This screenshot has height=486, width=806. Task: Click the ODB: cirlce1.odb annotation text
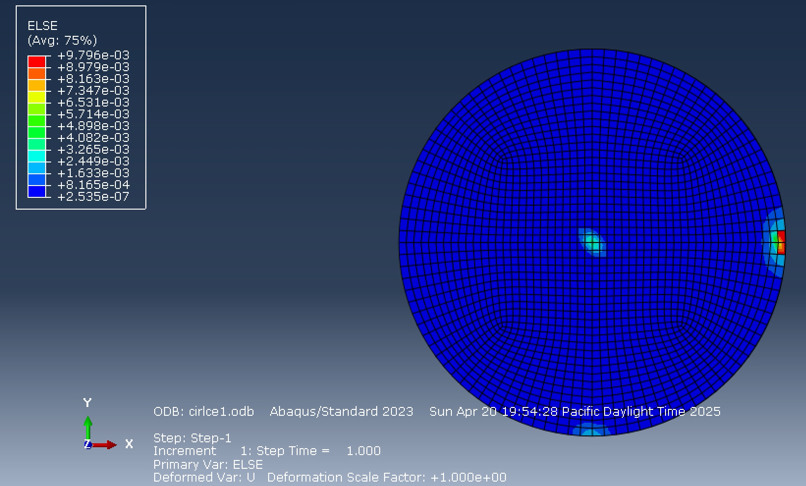204,412
